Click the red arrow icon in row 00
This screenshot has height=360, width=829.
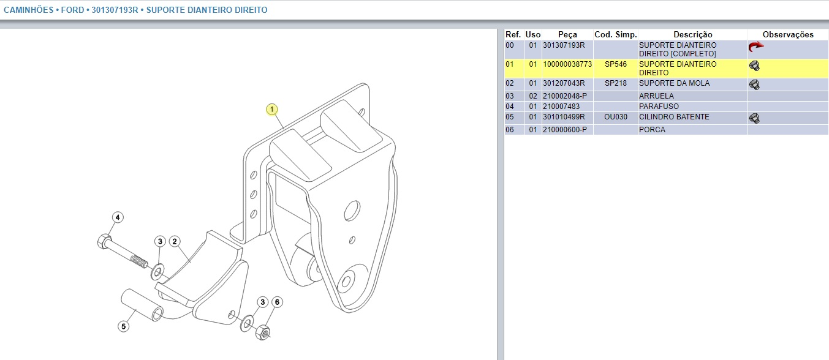(756, 47)
